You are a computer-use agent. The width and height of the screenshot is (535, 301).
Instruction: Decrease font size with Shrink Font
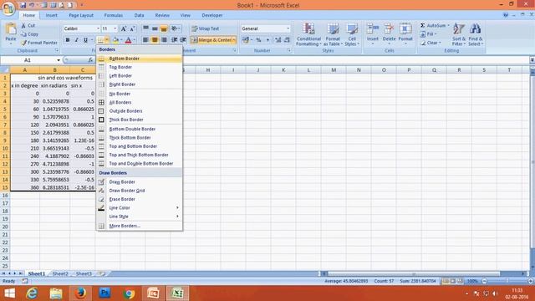click(x=132, y=28)
